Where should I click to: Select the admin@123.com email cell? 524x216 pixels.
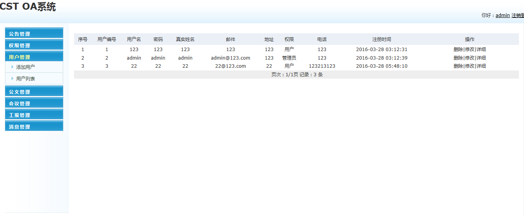[231, 58]
